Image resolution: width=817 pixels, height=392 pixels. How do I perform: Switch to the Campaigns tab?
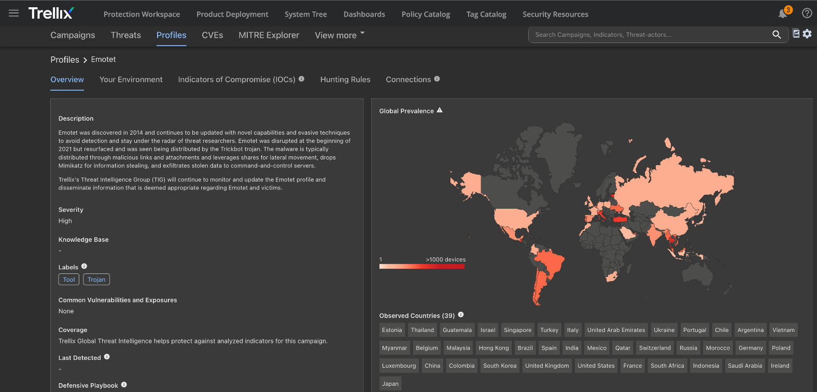click(73, 35)
